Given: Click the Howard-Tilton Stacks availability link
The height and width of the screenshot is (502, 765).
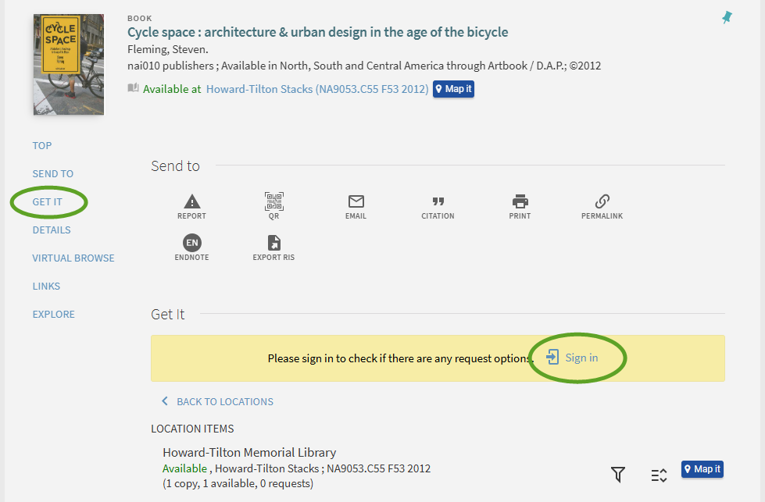Looking at the screenshot, I should pos(317,89).
